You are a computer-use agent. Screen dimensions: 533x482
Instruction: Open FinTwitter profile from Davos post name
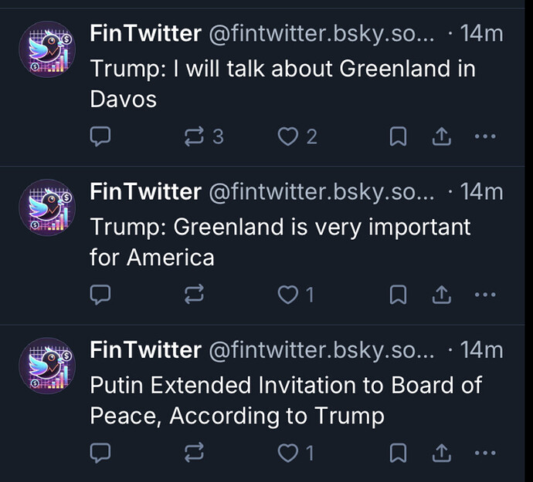tap(145, 33)
